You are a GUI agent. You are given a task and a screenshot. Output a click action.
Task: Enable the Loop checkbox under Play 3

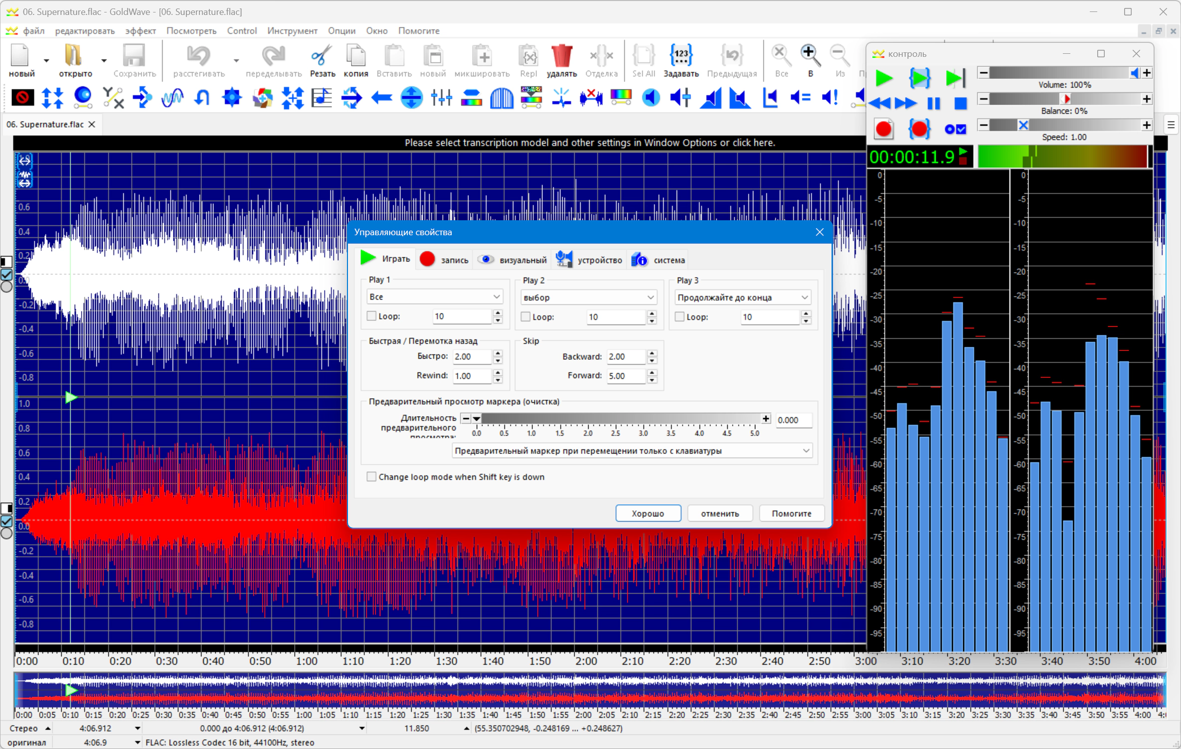coord(679,317)
